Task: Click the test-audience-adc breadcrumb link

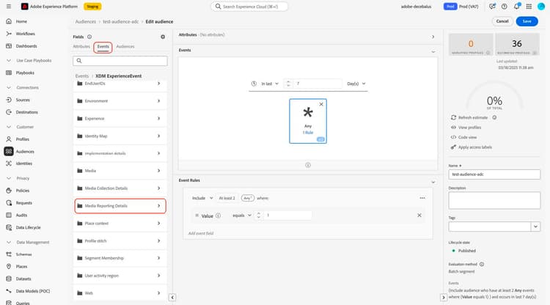Action: (x=121, y=22)
